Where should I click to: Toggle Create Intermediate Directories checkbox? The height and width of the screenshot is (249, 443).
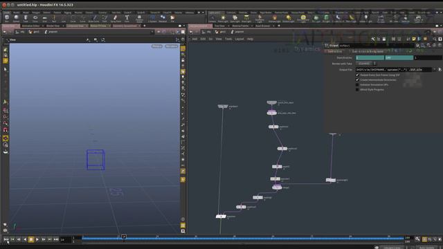357,80
